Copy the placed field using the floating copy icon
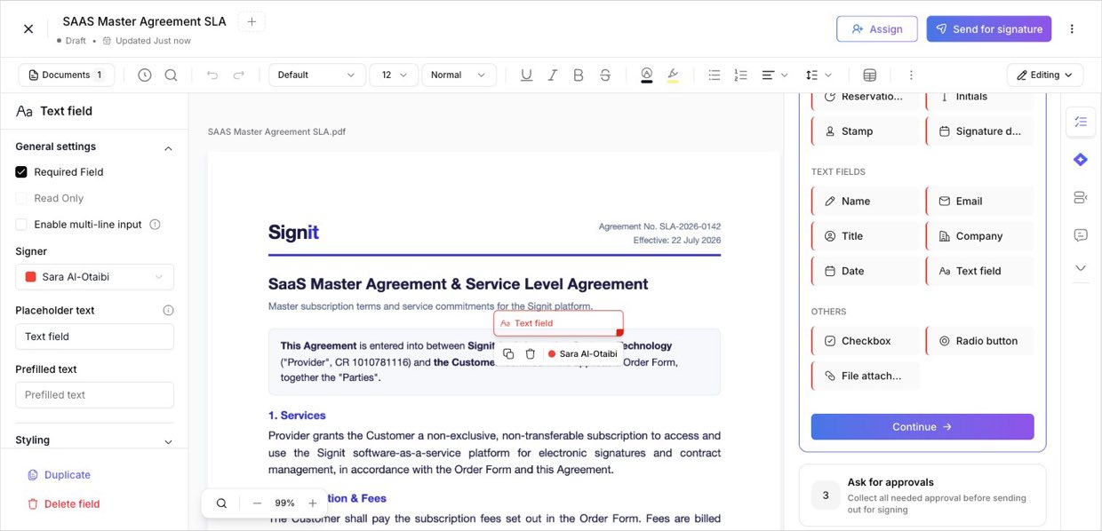Image resolution: width=1102 pixels, height=531 pixels. (x=508, y=353)
